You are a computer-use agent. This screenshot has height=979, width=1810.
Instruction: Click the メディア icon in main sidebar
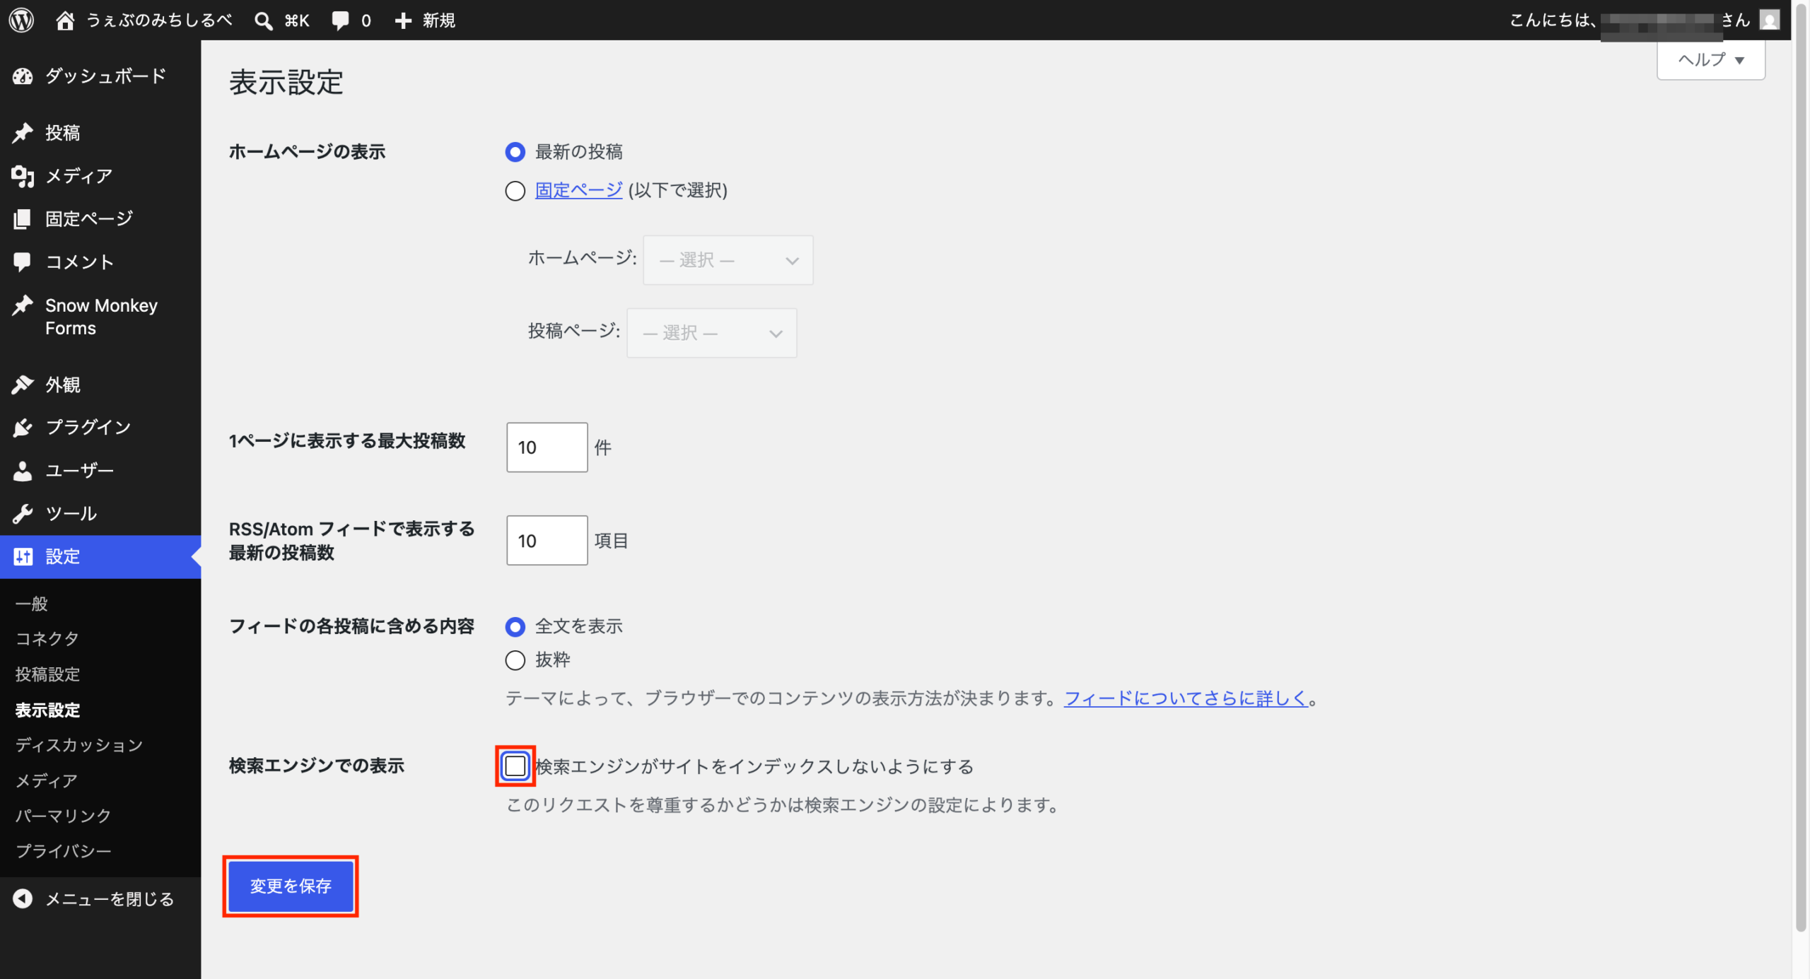coord(23,176)
